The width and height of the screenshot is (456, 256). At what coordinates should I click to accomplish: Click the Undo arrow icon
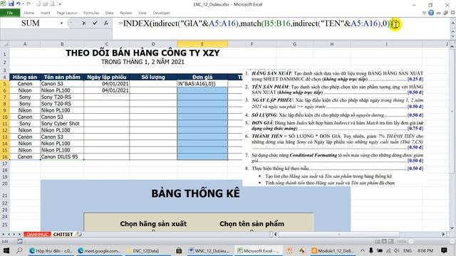point(19,4)
